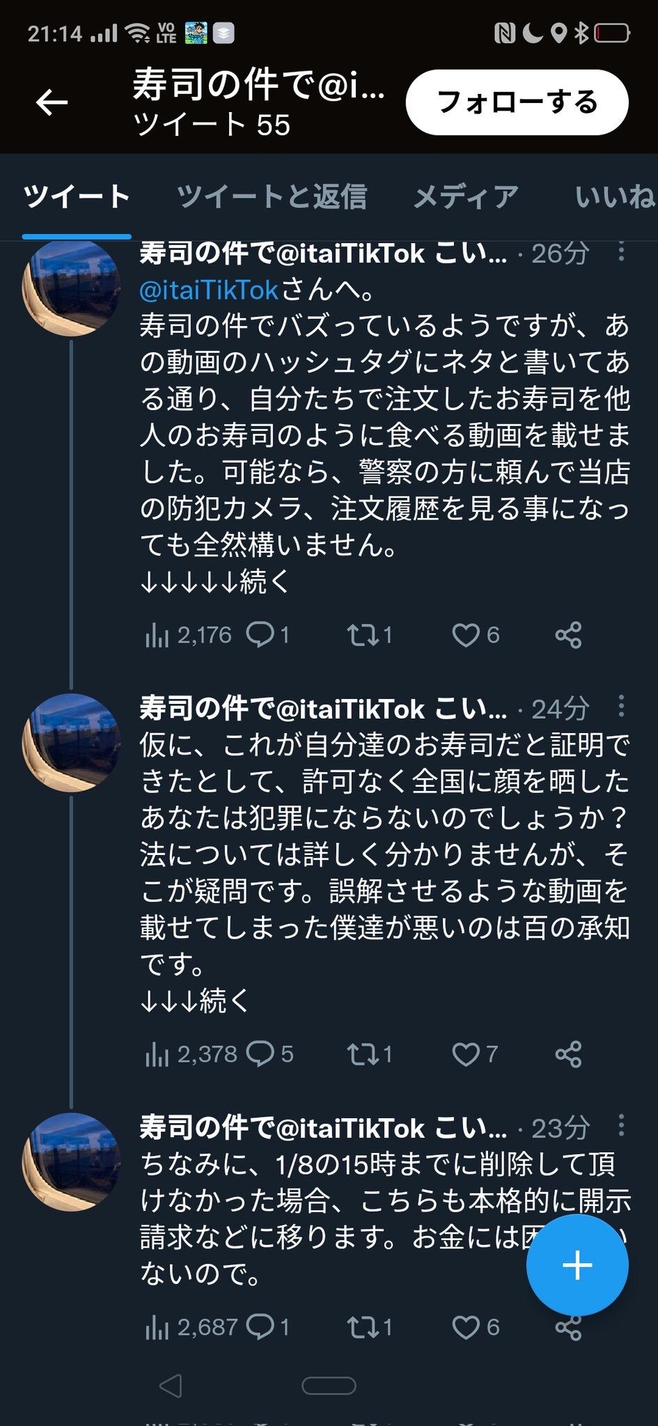Screen dimensions: 658x1426
Task: View analytics for 2,176 views tweet
Action: [x=157, y=635]
